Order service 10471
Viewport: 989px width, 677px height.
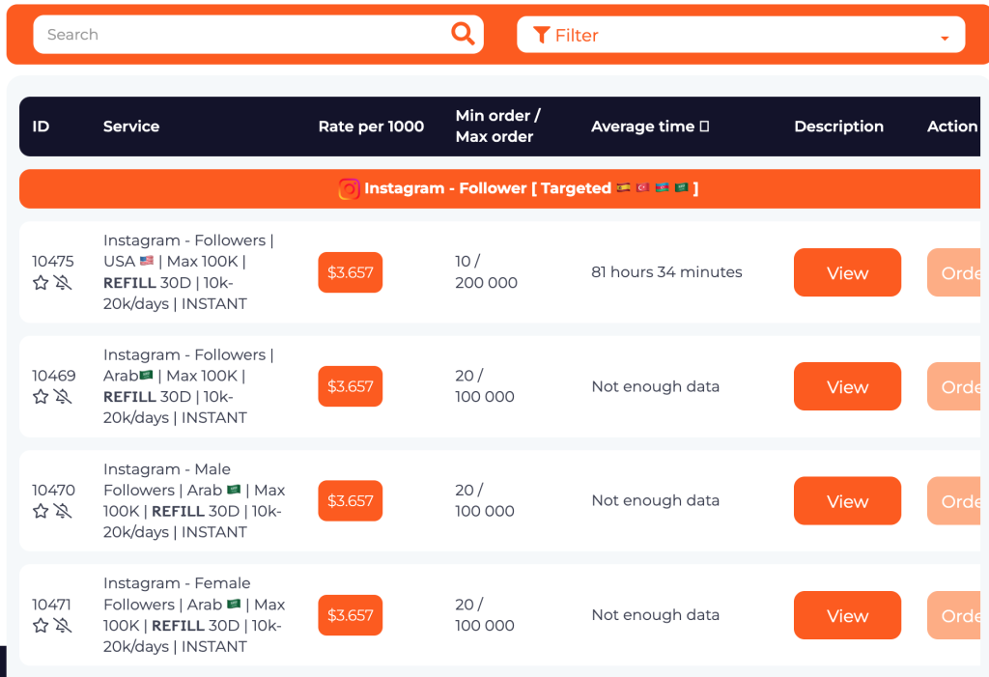(x=953, y=615)
